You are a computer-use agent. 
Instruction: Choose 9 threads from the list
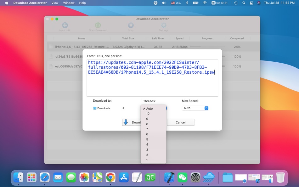point(153,119)
